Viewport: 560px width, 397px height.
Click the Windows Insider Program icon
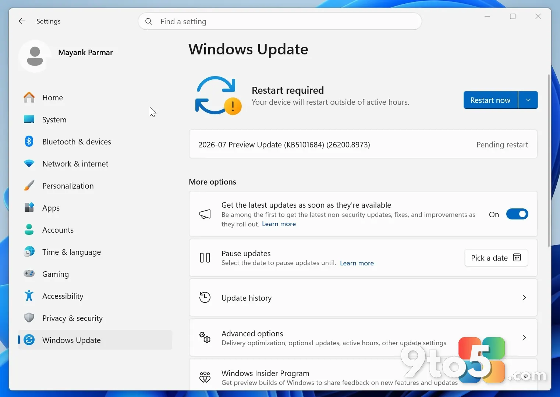[x=205, y=377]
